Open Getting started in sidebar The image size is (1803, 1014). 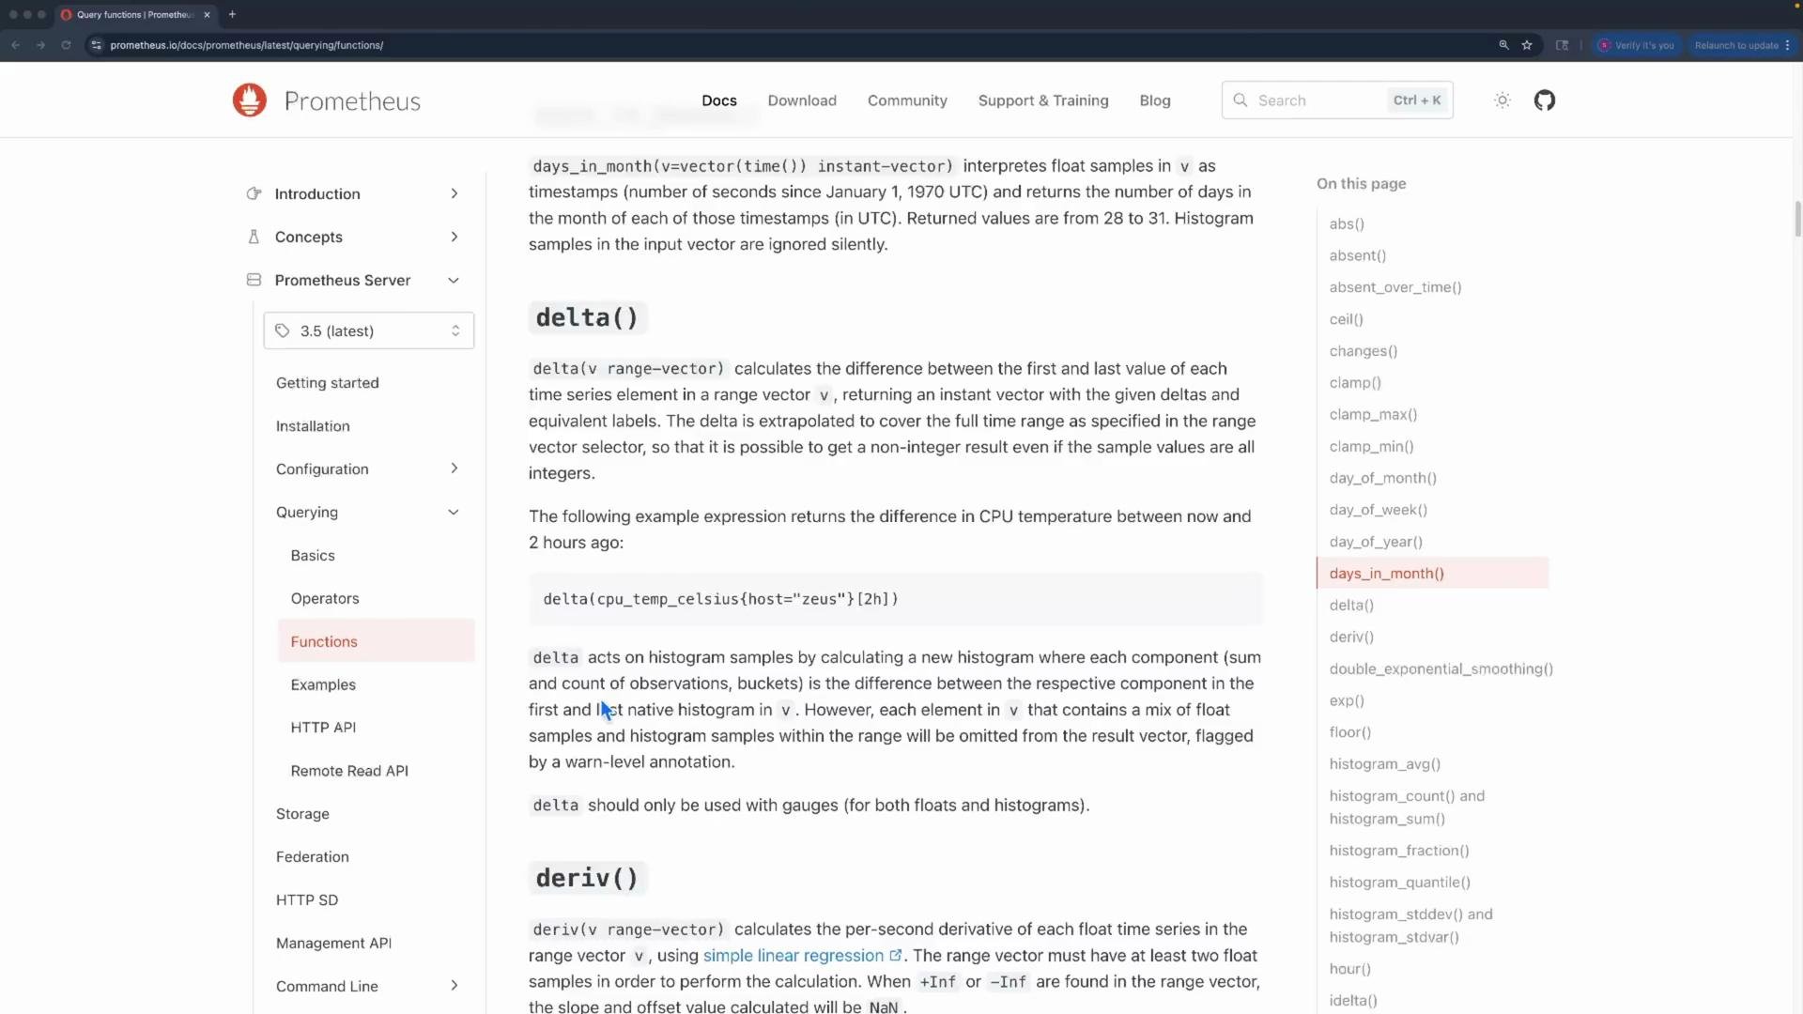coord(328,383)
